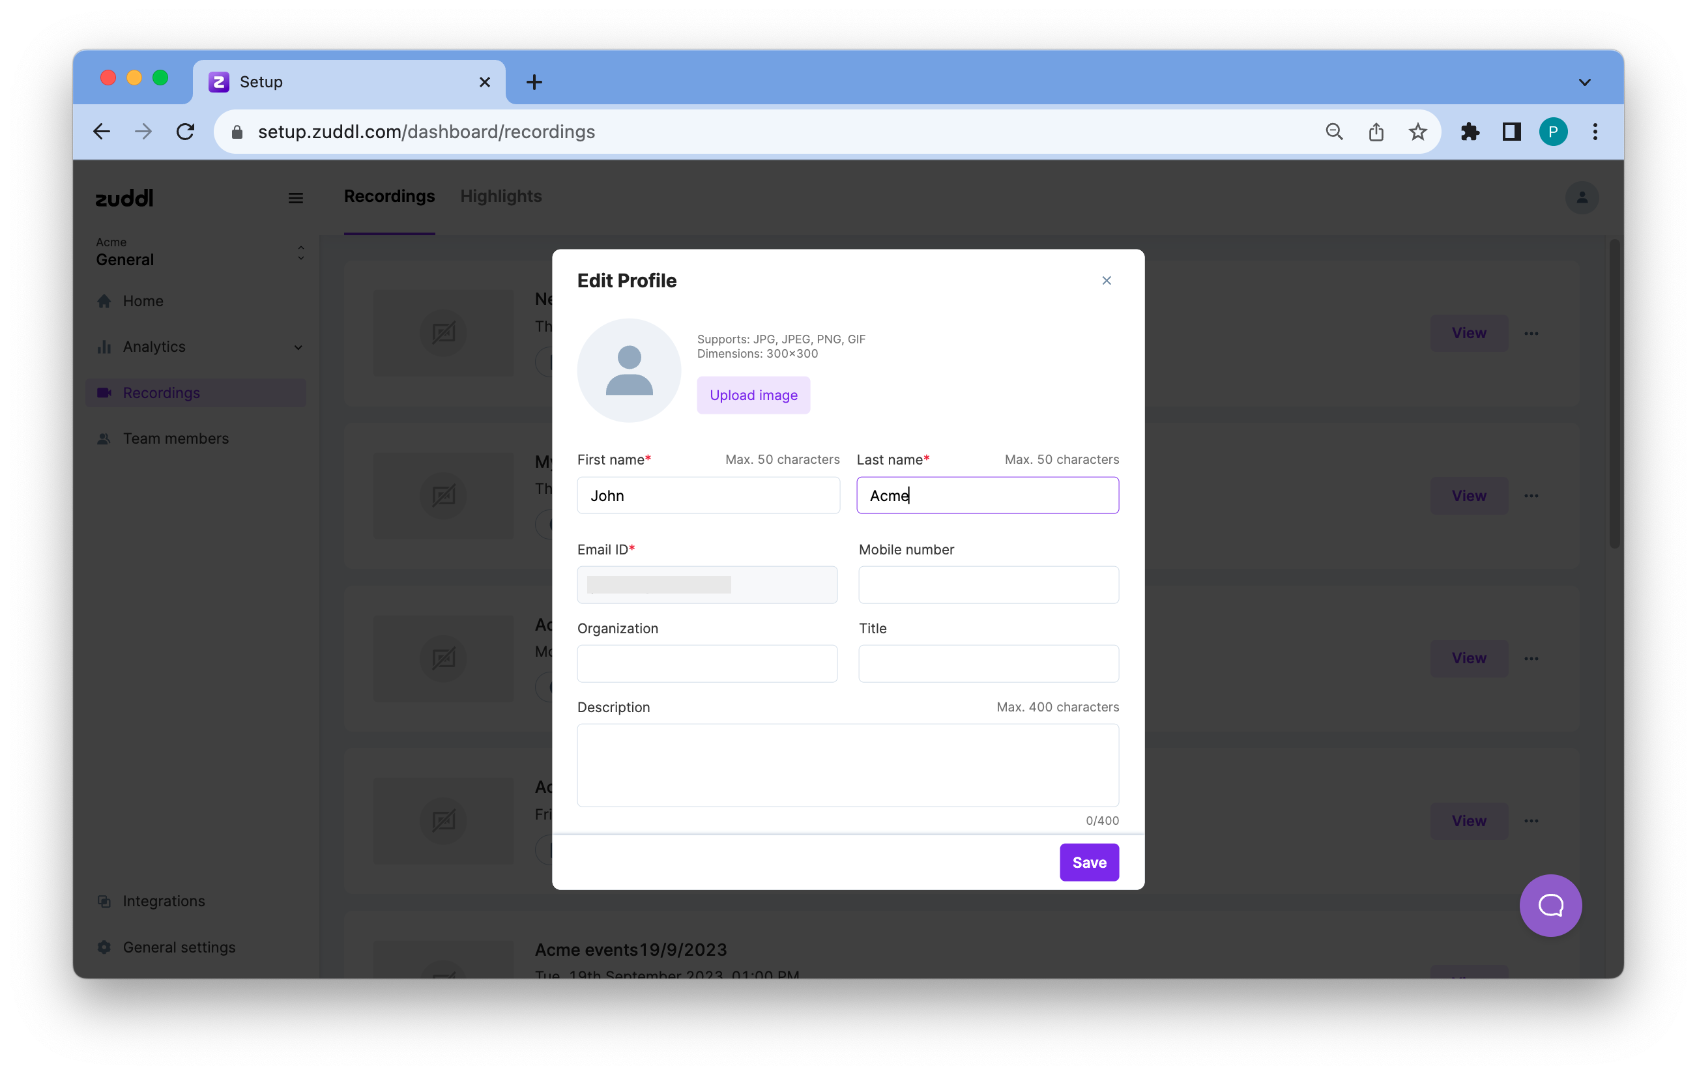Open the user avatar icon at top right
Image resolution: width=1697 pixels, height=1075 pixels.
[x=1582, y=198]
